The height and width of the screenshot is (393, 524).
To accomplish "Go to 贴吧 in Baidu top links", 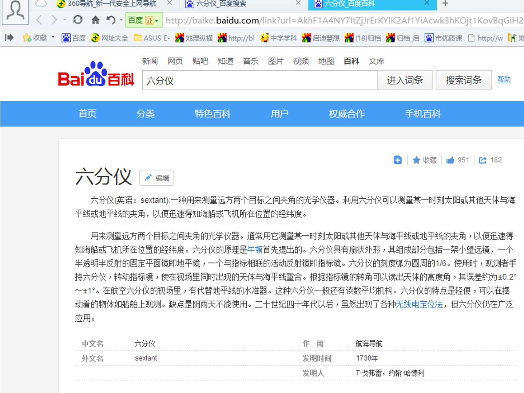I will 200,61.
